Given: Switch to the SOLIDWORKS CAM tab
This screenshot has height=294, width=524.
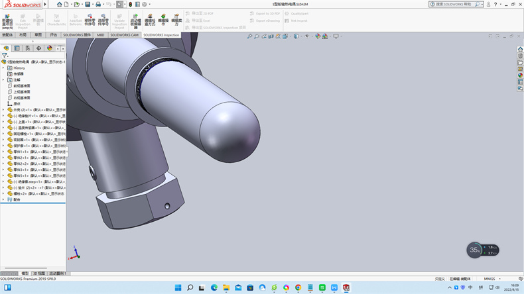Looking at the screenshot, I should tap(125, 35).
